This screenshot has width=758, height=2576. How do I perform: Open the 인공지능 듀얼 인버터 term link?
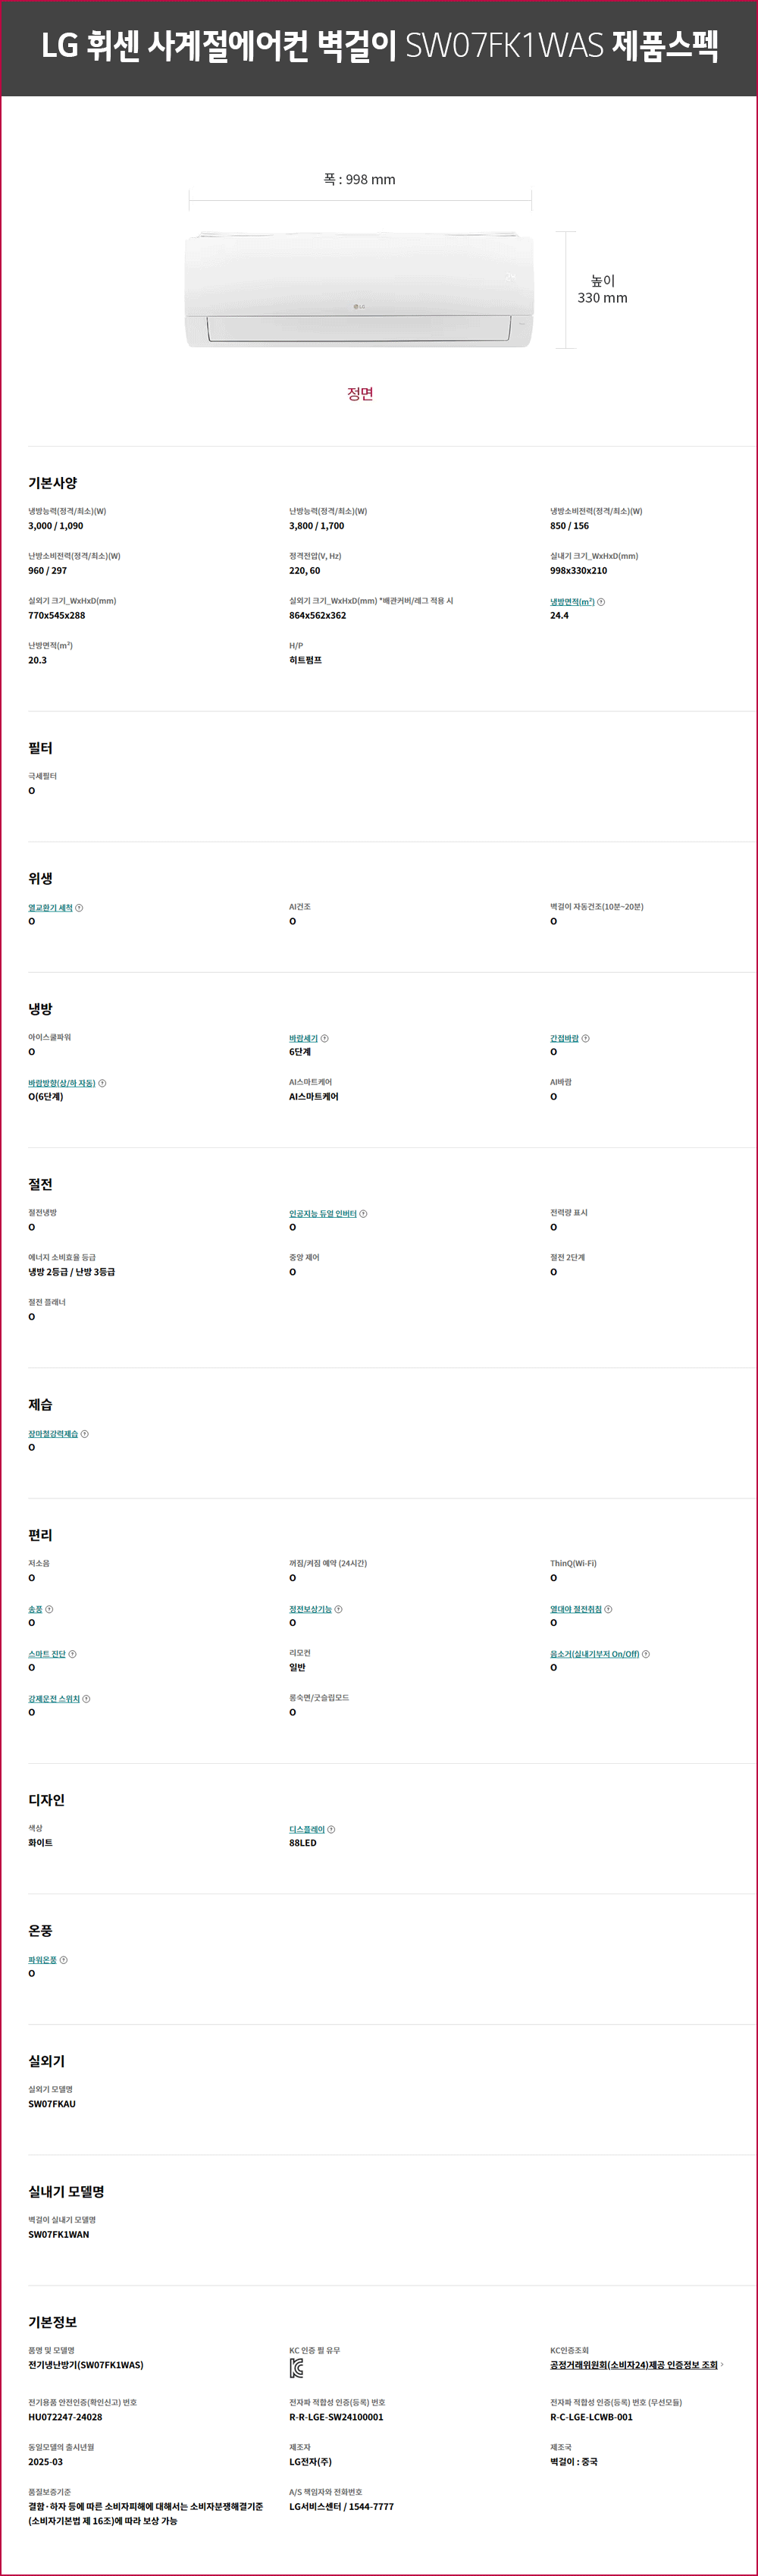tap(323, 1214)
